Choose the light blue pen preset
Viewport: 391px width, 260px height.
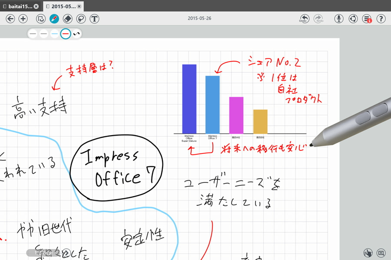click(x=54, y=34)
